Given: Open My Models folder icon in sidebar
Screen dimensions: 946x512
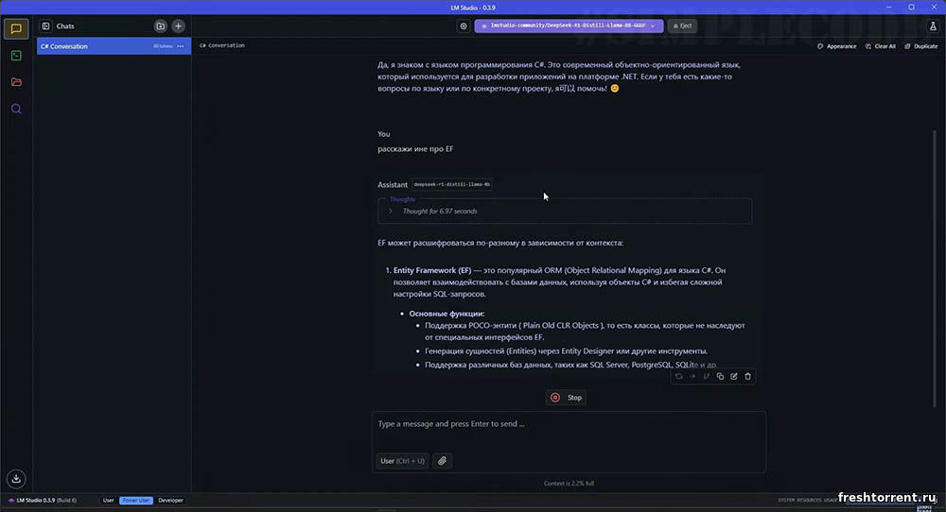Looking at the screenshot, I should click(16, 82).
